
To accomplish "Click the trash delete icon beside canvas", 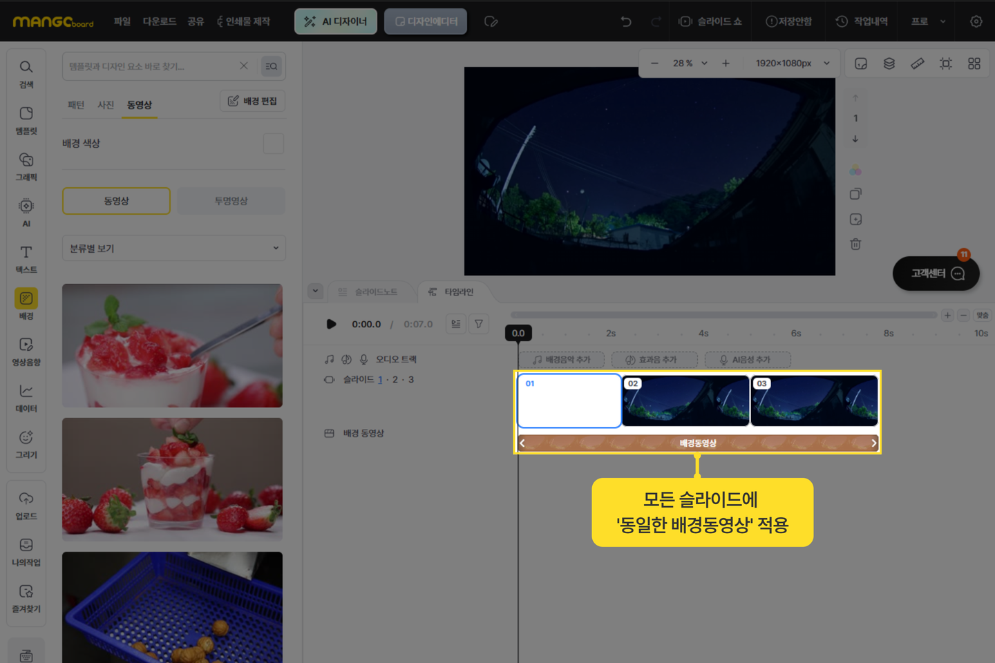I will 855,244.
